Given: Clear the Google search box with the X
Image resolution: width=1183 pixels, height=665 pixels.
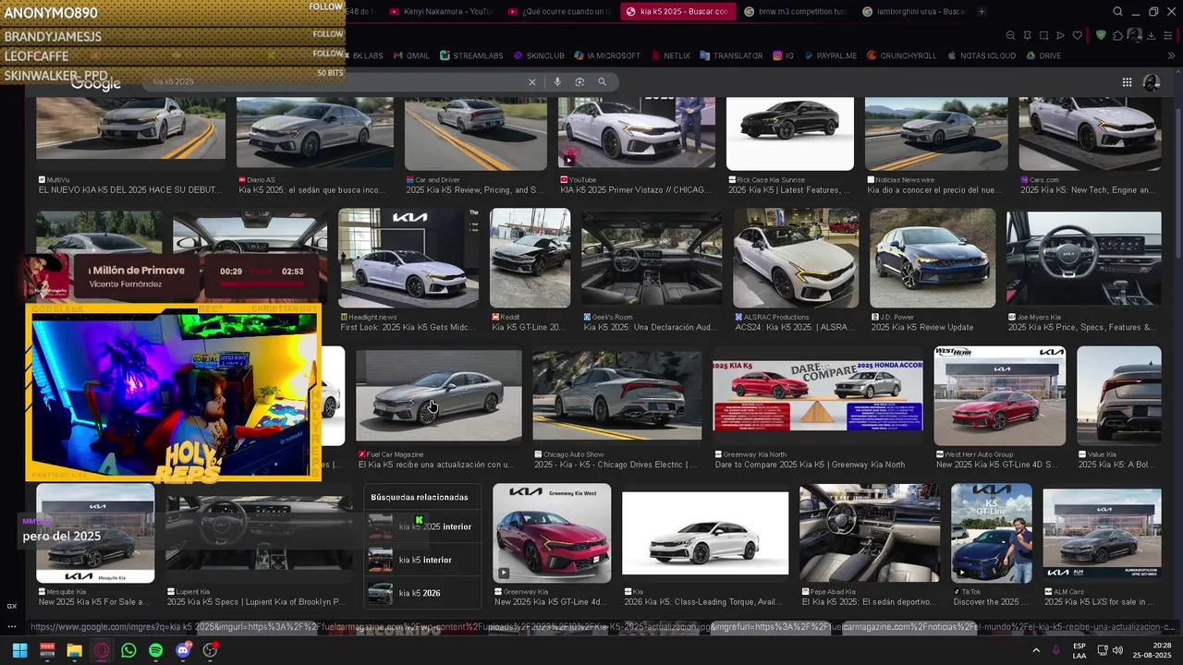Looking at the screenshot, I should pos(531,82).
